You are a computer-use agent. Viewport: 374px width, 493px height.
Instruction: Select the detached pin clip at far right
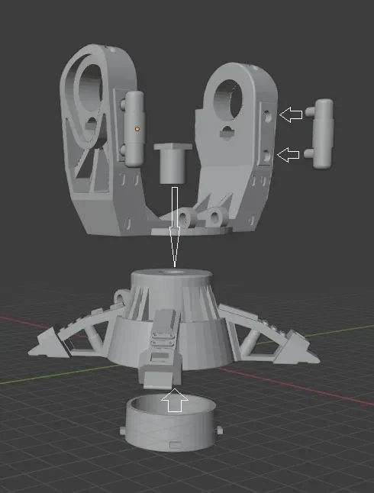coord(320,134)
